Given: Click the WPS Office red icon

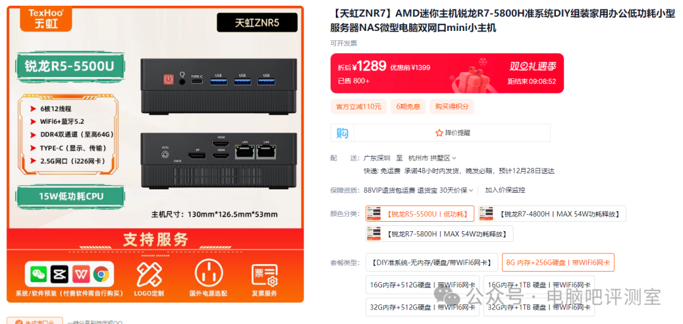Looking at the screenshot, I should (80, 275).
